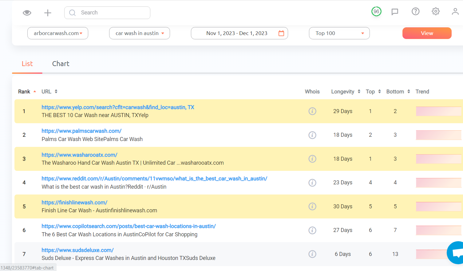
Task: Open the palmscarwash.com link
Action: pos(81,131)
